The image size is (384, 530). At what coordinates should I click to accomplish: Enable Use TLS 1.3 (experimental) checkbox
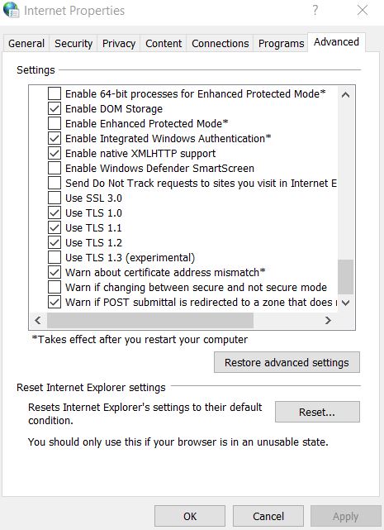(x=55, y=258)
